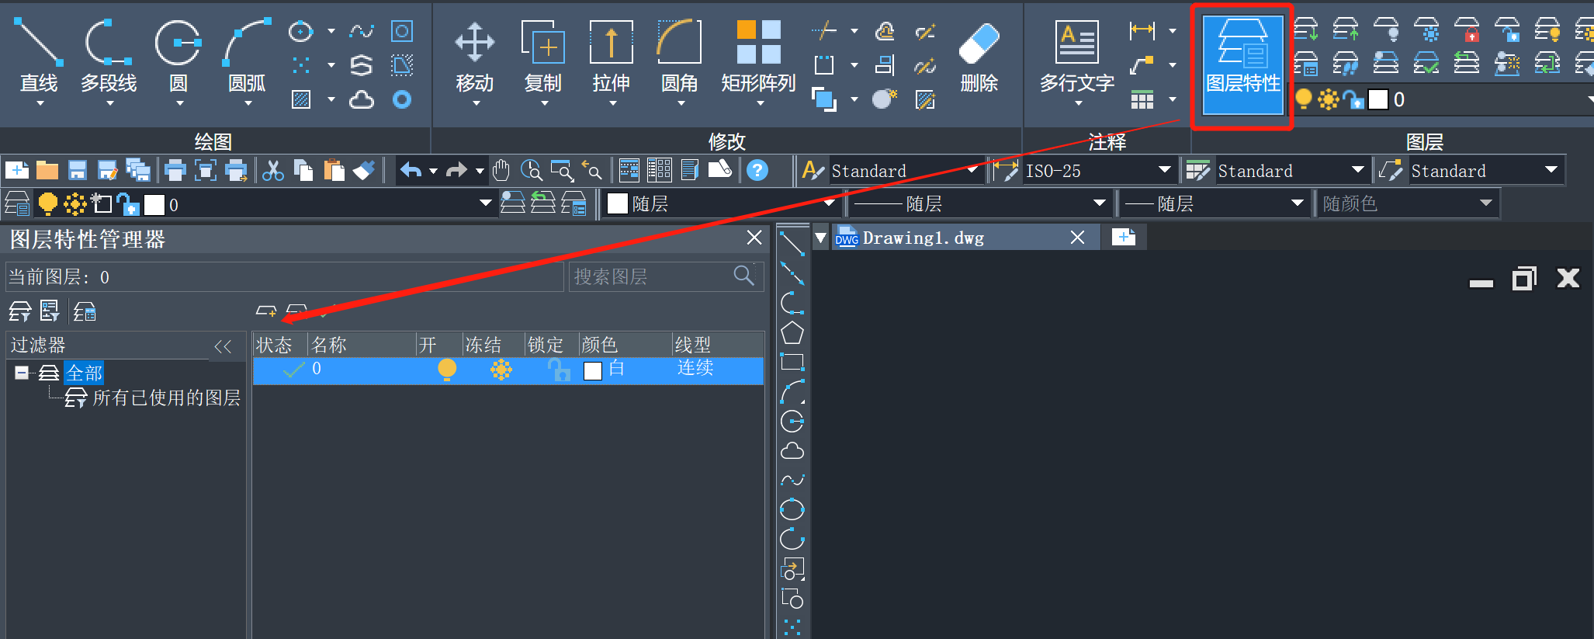Toggle layer 0 lock icon in table
The width and height of the screenshot is (1594, 639).
pos(560,370)
